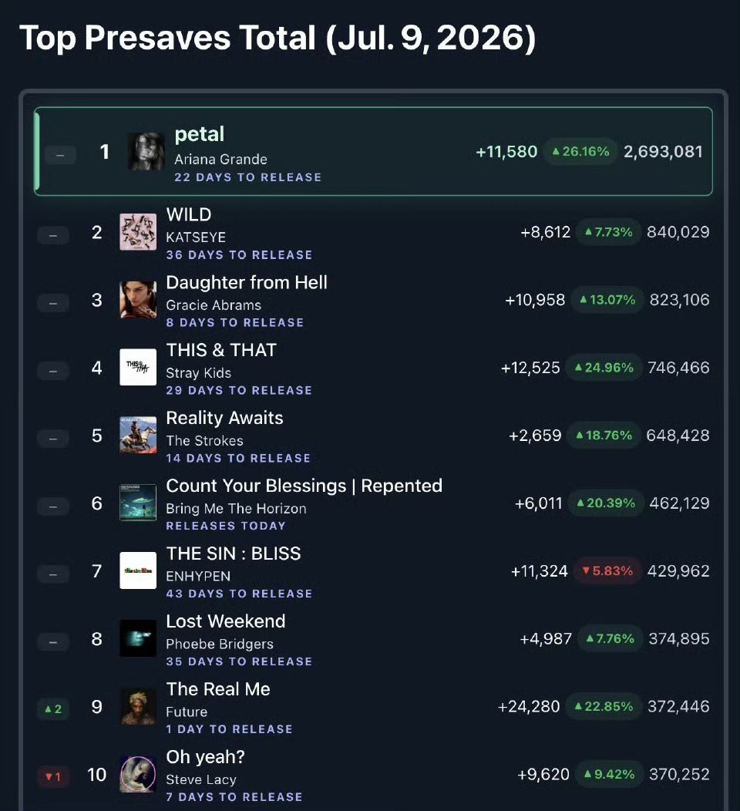Screen dimensions: 740x811
Task: Open the petal album cover thumbnail
Action: tap(146, 152)
